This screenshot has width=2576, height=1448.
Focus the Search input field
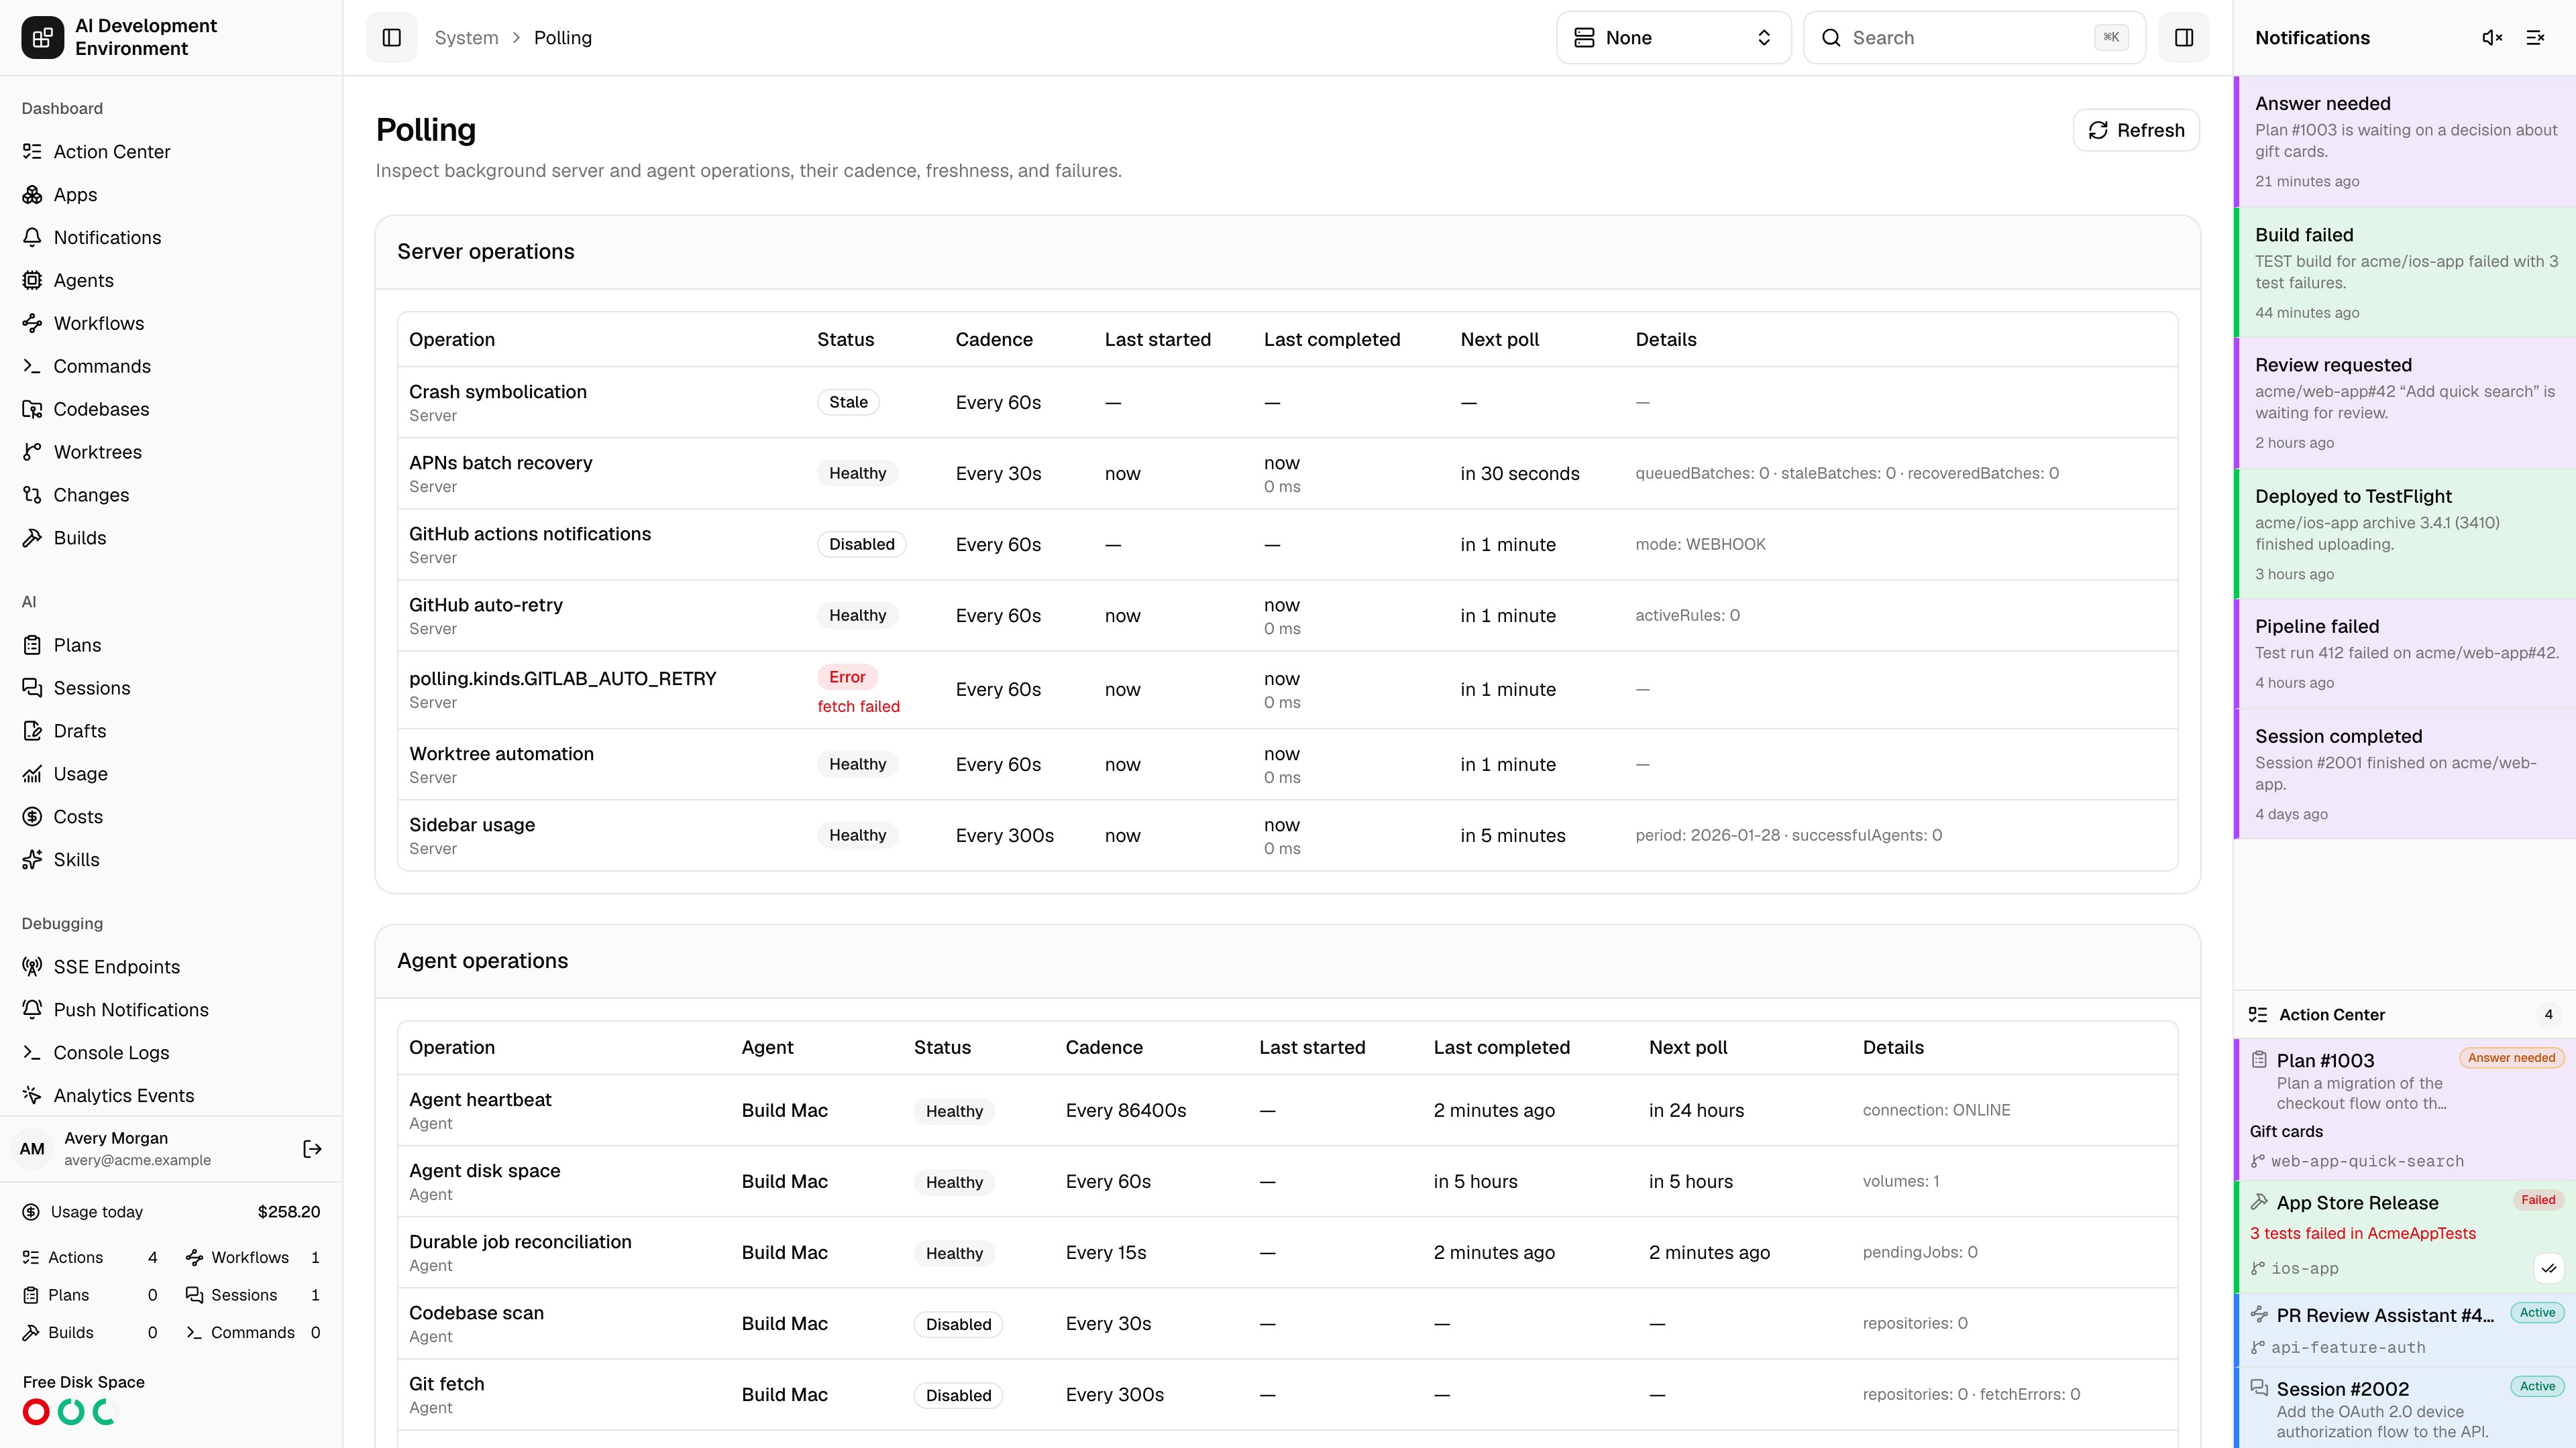1974,38
